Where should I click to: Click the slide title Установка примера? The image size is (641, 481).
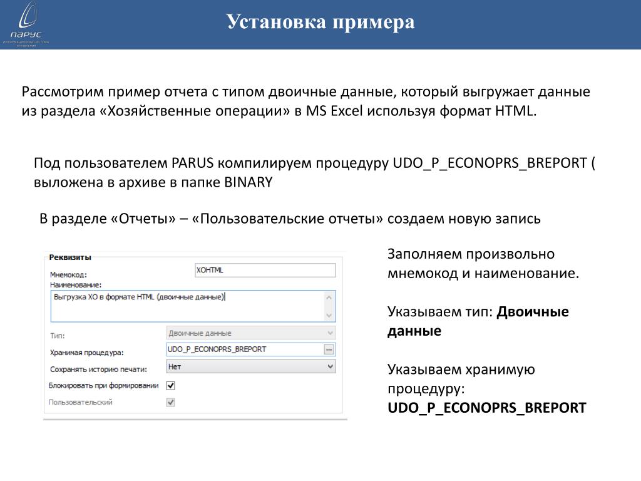[x=320, y=22]
